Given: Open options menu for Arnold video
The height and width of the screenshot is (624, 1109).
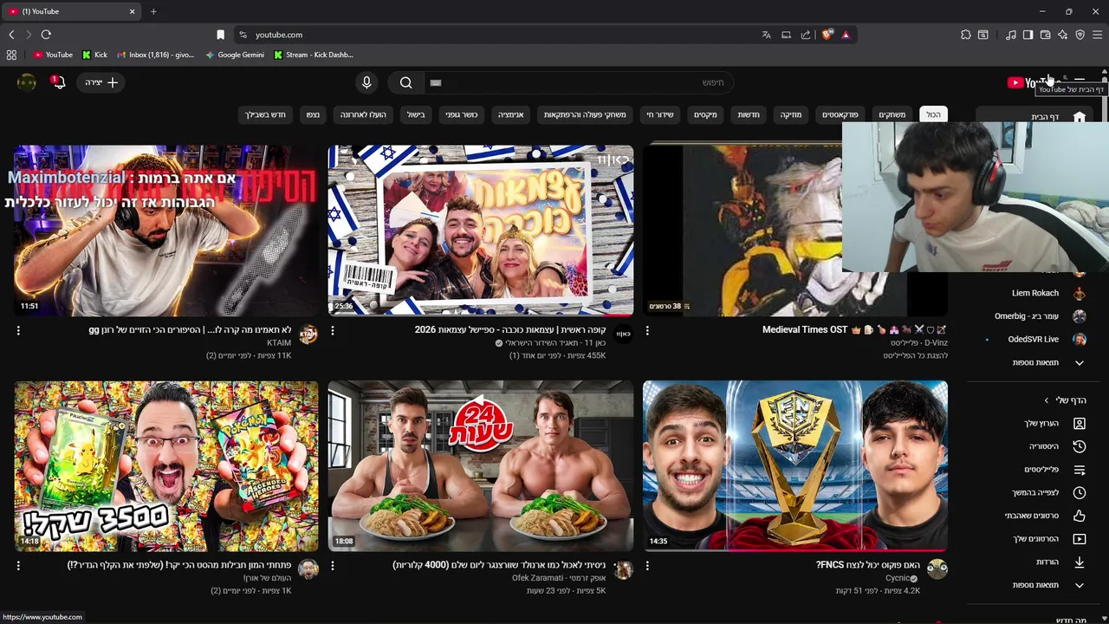Looking at the screenshot, I should (333, 565).
